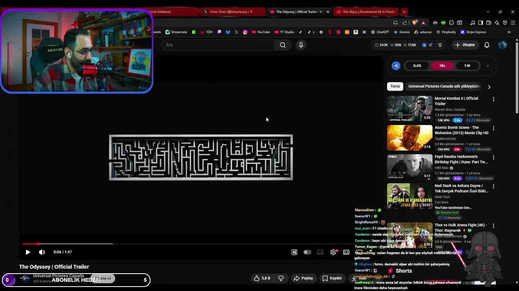The image size is (519, 291).
Task: Open Mortal Kombat II trailer thumbnail
Action: pos(410,109)
